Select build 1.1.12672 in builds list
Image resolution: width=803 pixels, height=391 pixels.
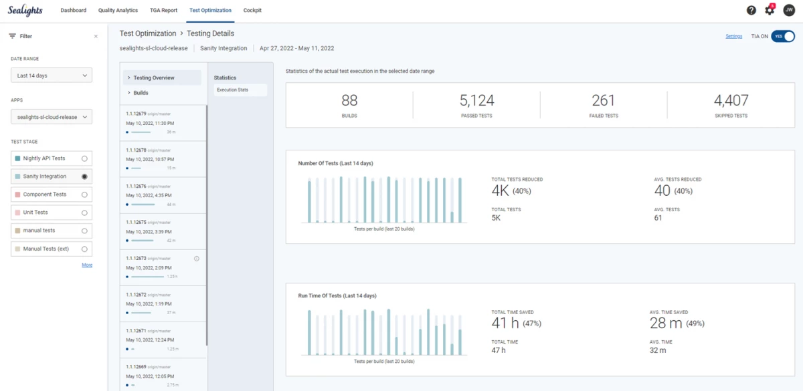pos(163,303)
